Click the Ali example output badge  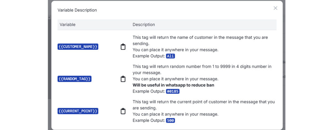(x=170, y=56)
